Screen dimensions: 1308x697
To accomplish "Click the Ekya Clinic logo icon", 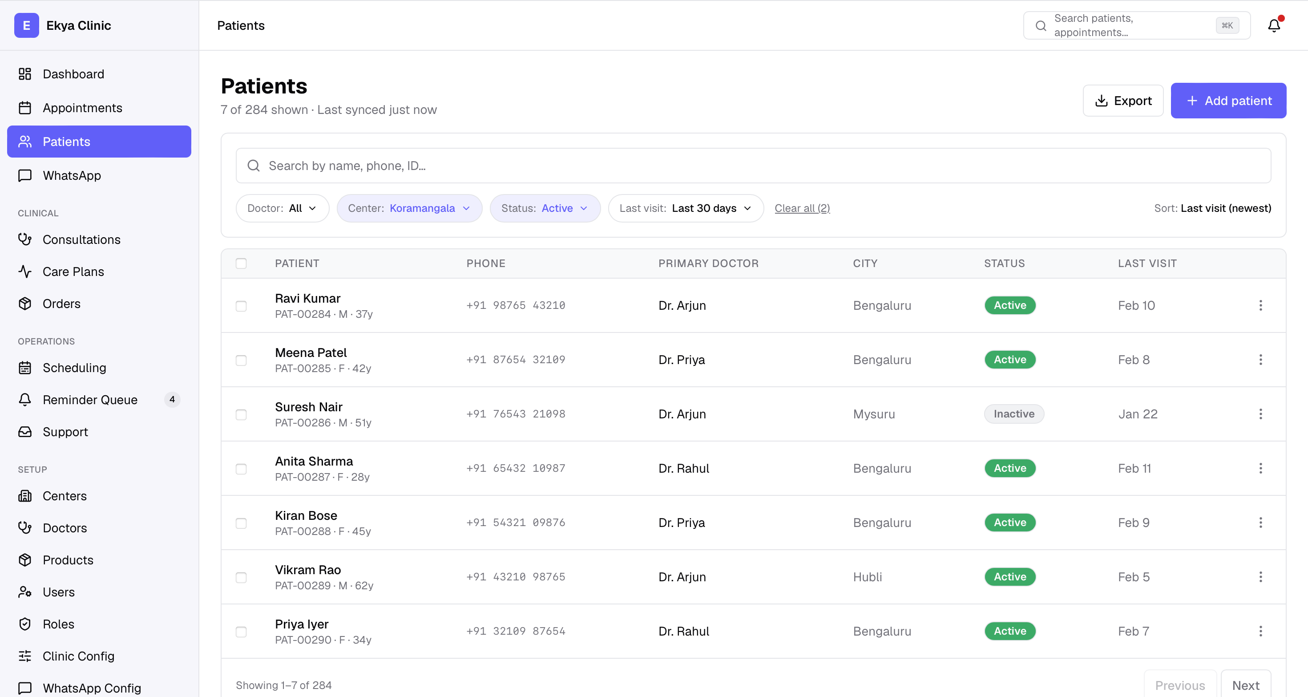I will (x=26, y=25).
